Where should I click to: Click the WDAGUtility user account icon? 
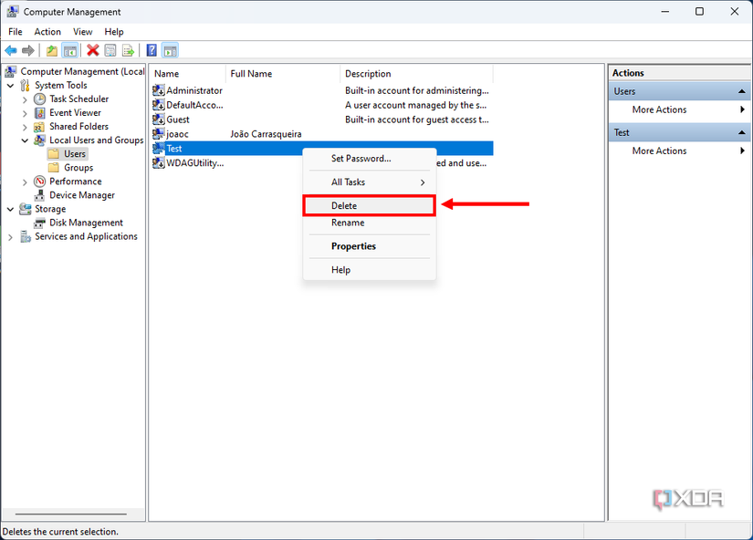(x=159, y=162)
